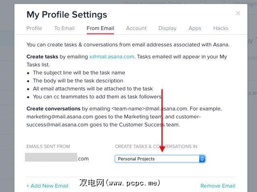Click the Remove Email link
The width and height of the screenshot is (257, 192).
point(218,186)
